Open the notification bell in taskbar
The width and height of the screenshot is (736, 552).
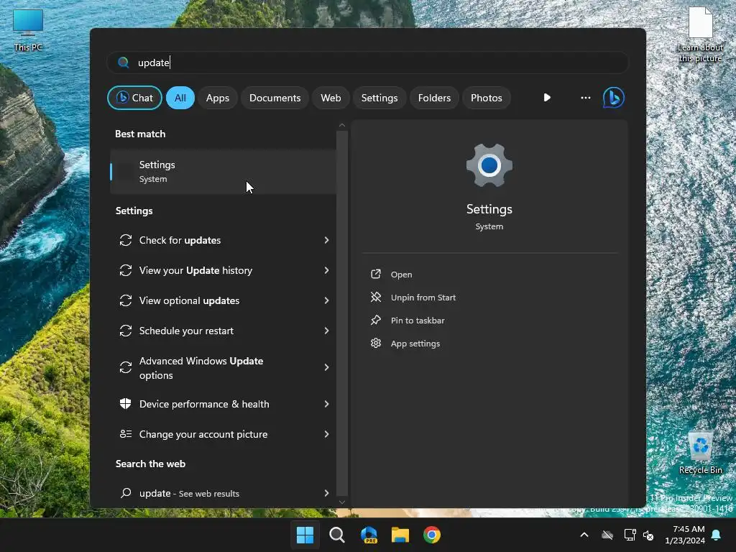click(x=717, y=535)
